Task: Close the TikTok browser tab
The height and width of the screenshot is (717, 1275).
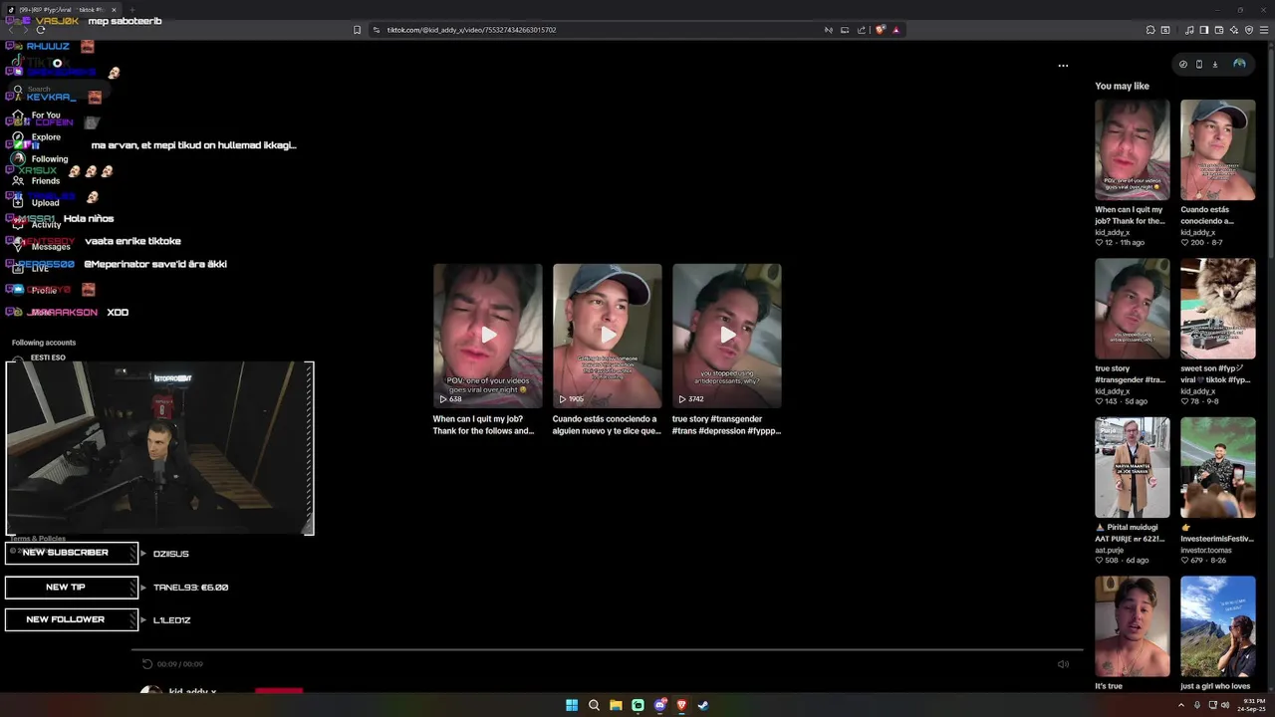Action: [114, 9]
